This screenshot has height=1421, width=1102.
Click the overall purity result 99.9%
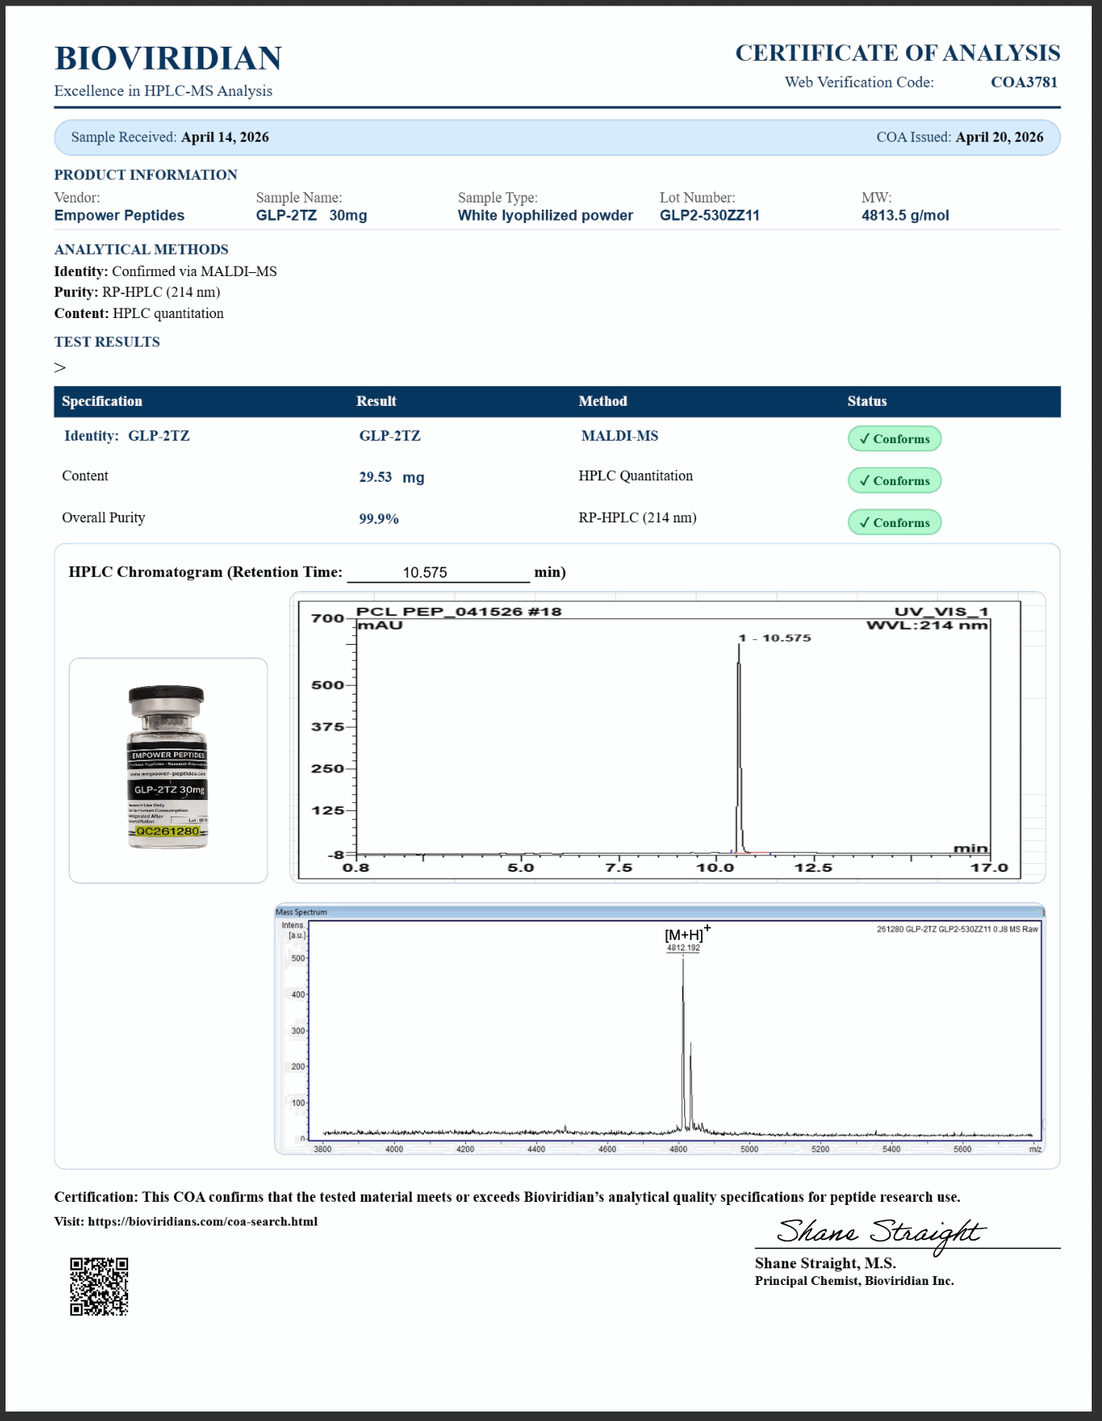379,519
